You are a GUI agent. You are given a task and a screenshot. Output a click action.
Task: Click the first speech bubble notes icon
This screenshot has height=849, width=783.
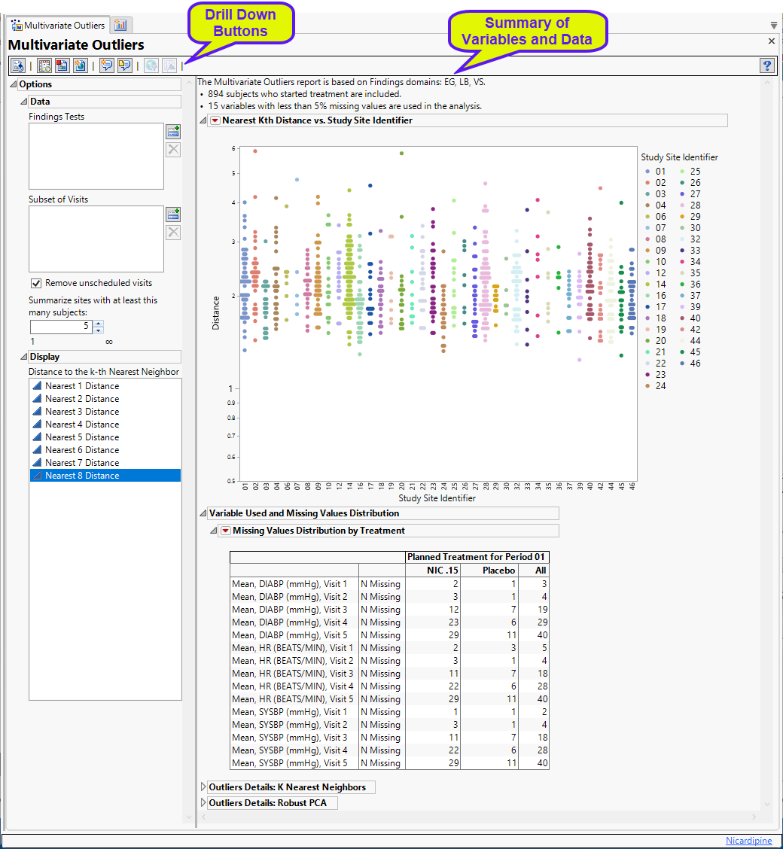[106, 66]
